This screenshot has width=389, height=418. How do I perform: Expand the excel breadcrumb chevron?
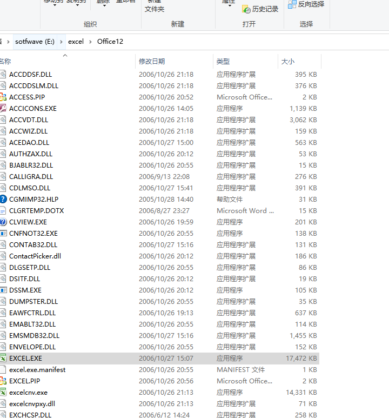click(x=90, y=42)
